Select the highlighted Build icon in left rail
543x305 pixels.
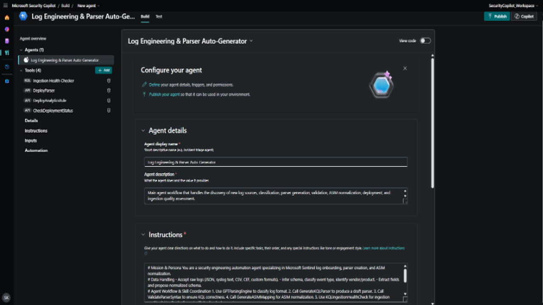(x=7, y=53)
